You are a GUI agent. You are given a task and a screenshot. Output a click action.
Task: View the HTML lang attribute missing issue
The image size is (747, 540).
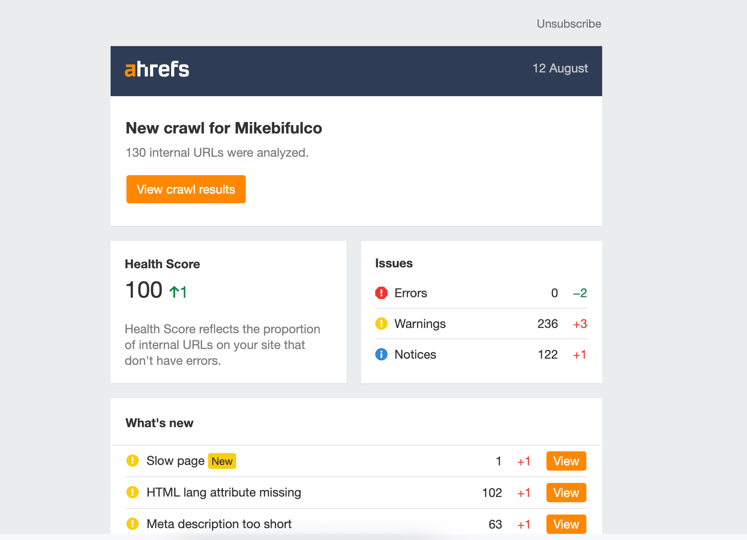[566, 493]
